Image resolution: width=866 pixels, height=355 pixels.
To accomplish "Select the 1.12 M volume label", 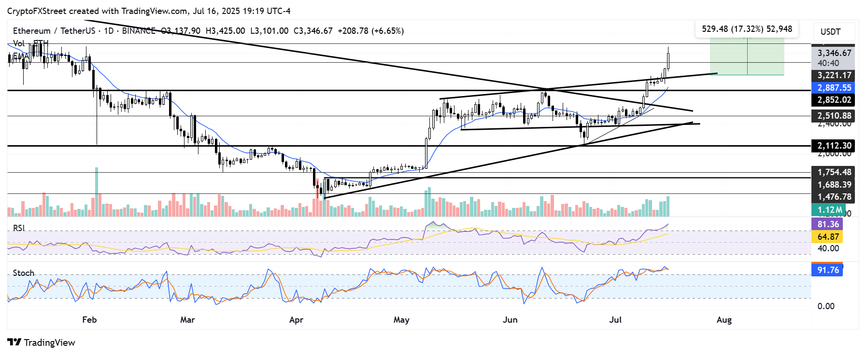I will pos(829,210).
